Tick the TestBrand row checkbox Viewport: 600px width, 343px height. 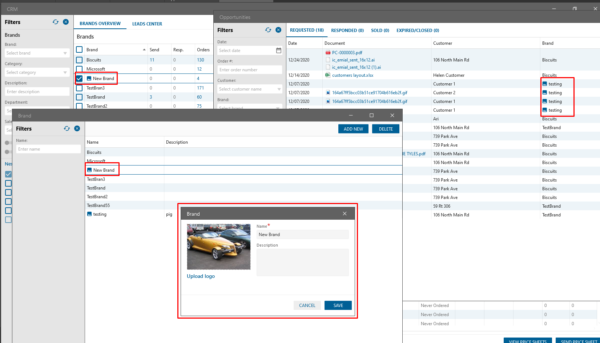click(79, 97)
